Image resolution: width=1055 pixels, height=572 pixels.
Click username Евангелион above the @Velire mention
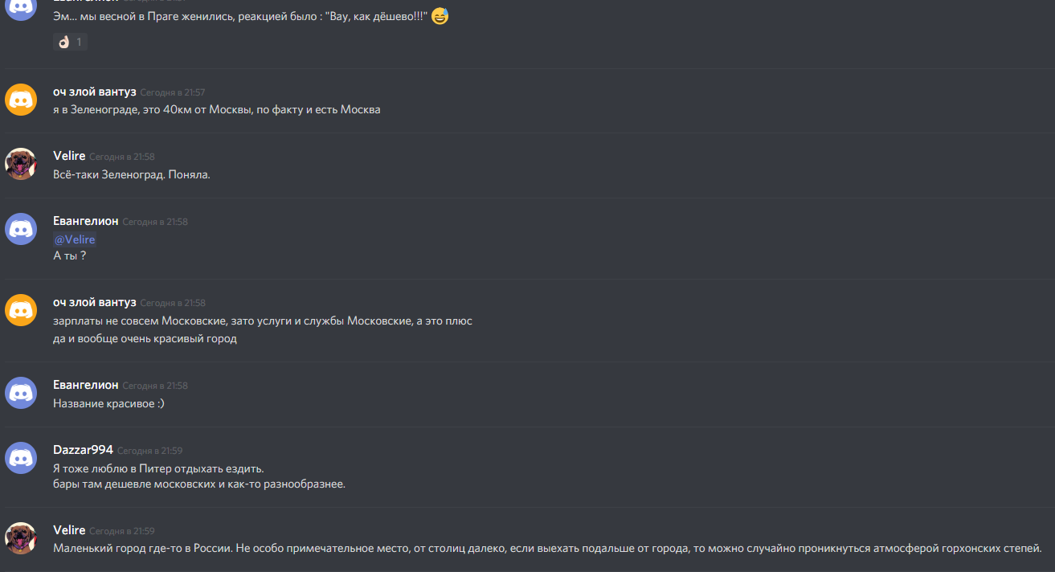pyautogui.click(x=86, y=221)
